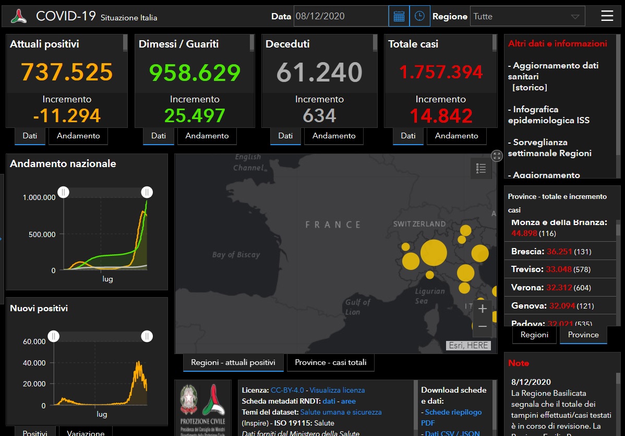625x436 pixels.
Task: Open the hamburger menu
Action: point(607,16)
